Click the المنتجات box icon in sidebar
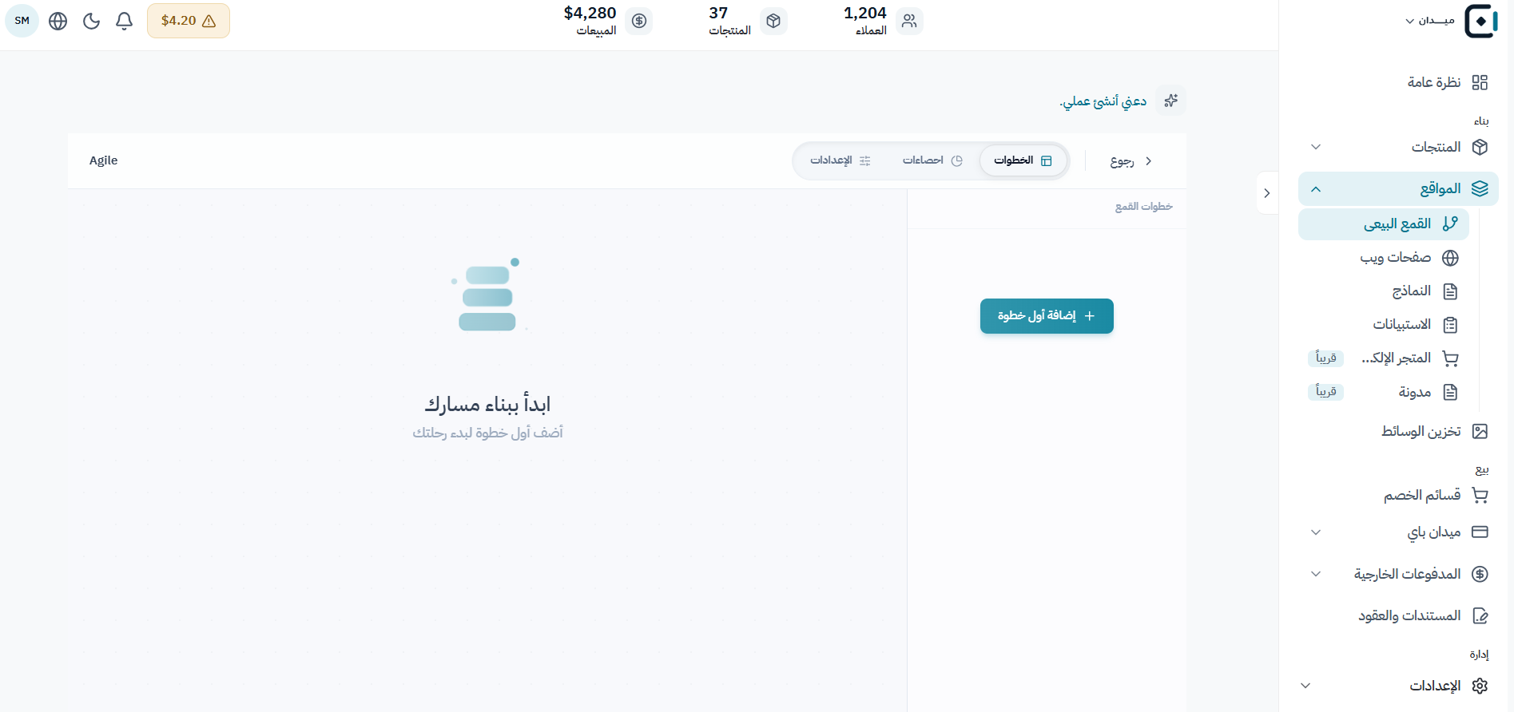This screenshot has height=712, width=1514. pos(1480,147)
